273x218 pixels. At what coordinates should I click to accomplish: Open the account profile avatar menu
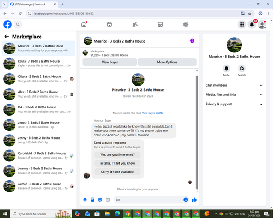pos(262,25)
